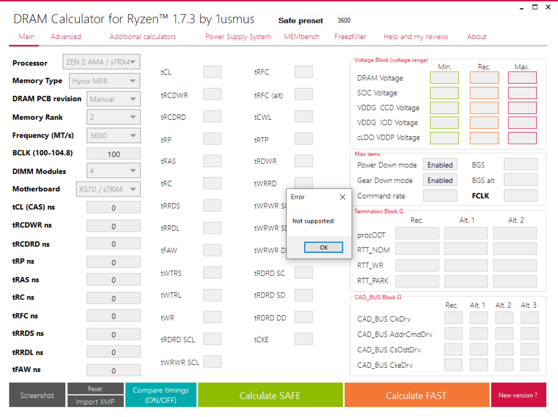Show the About tab
Screen dimensions: 558x417
tap(477, 37)
